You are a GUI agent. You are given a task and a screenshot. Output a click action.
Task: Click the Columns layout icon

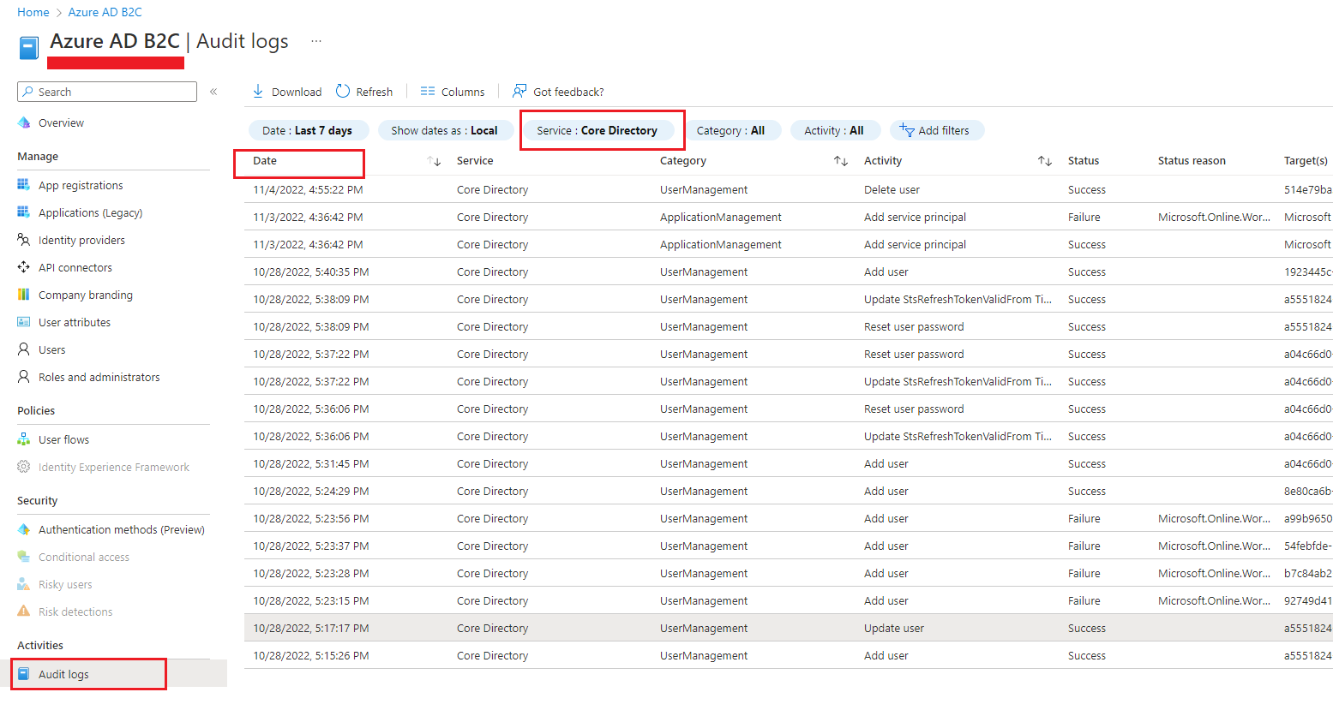coord(428,91)
